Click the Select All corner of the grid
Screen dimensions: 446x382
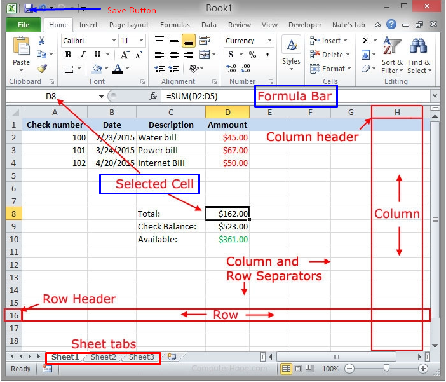click(x=13, y=112)
